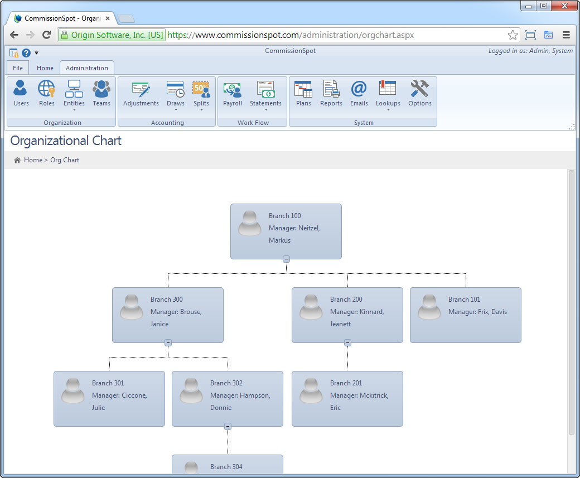Viewport: 580px width, 478px height.
Task: Click the Entities hierarchy icon
Action: (74, 89)
